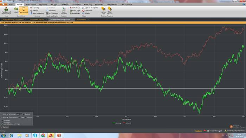Click the HoldemManager2 database status icon
This screenshot has height=138, width=246.
pyautogui.click(x=208, y=131)
